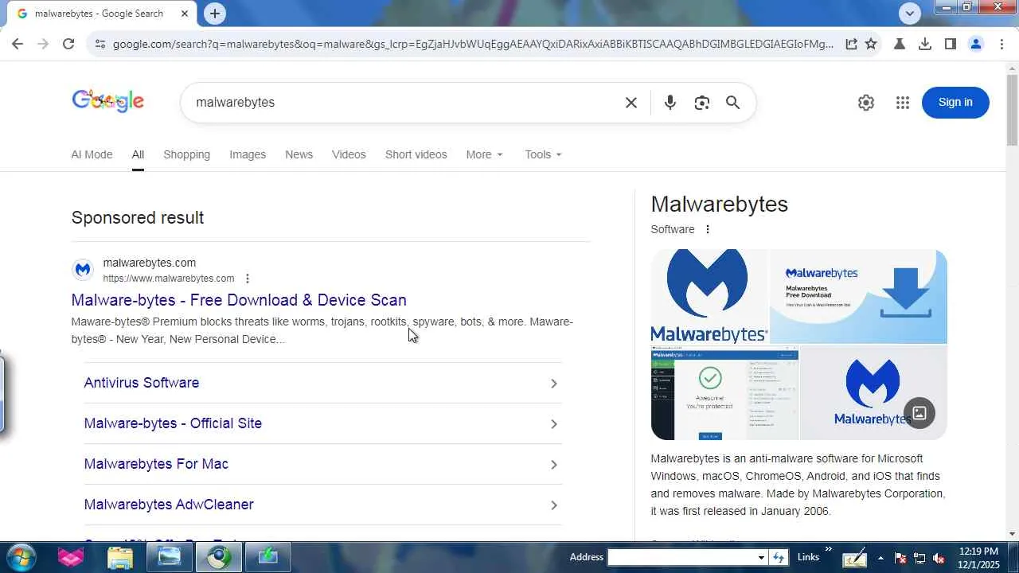Open the Malwarebytes Free Download image
This screenshot has width=1019, height=573.
pyautogui.click(x=858, y=296)
